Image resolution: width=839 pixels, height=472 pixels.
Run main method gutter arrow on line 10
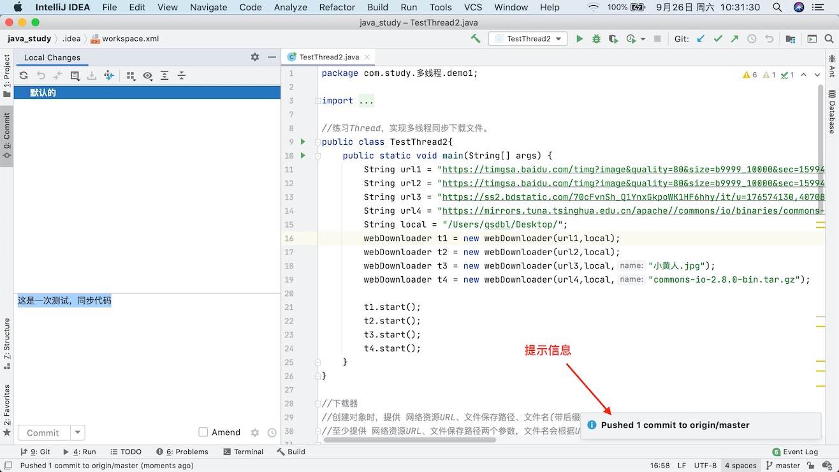(303, 155)
